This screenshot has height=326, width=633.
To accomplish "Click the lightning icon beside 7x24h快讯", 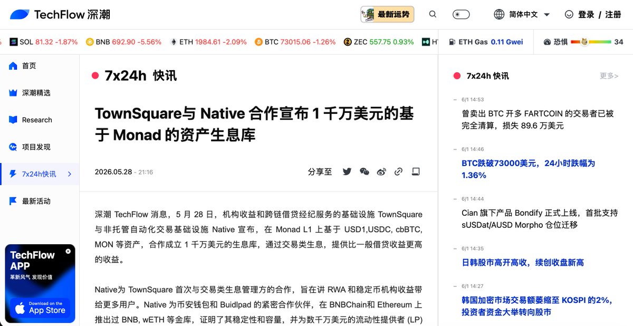I will tap(13, 174).
